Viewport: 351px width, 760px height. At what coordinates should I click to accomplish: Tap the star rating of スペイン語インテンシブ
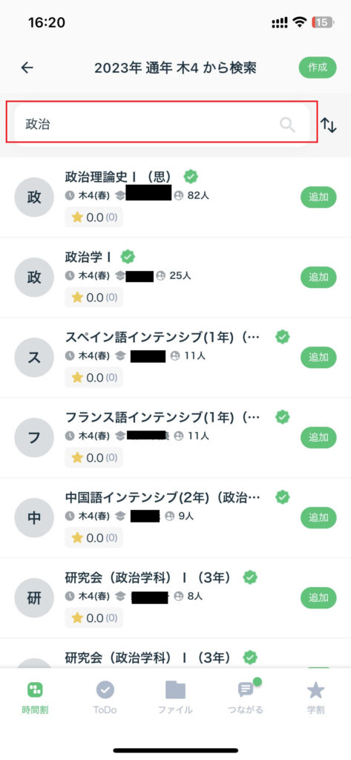tap(94, 377)
